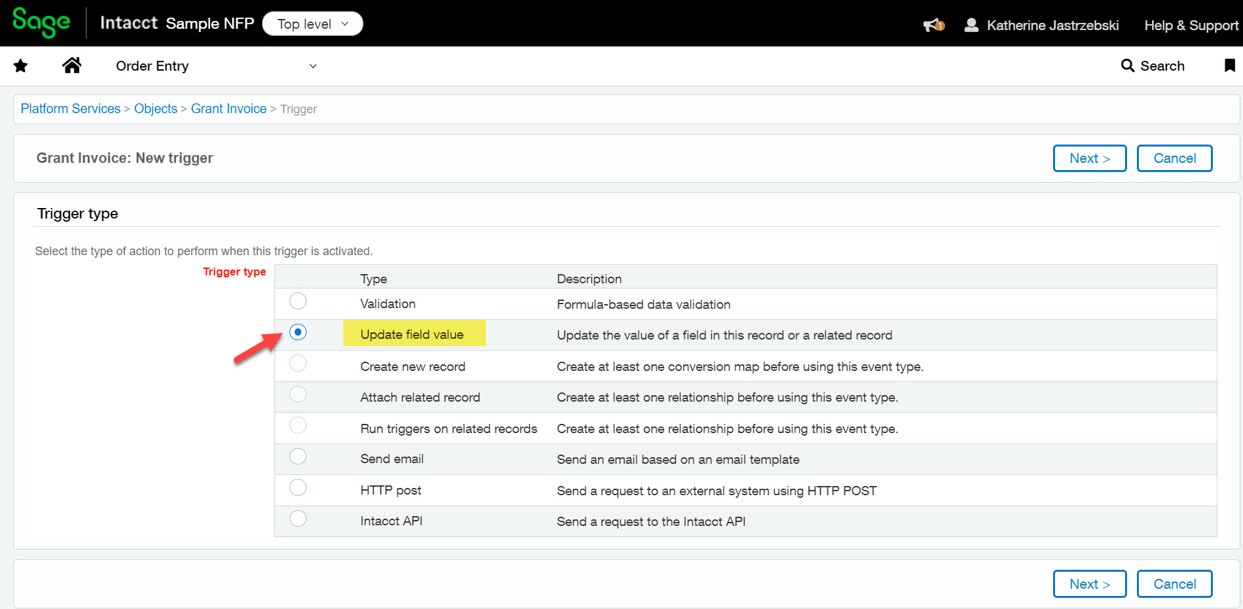Click the search magnifier icon
Screen dimensions: 1243x609
[1127, 65]
